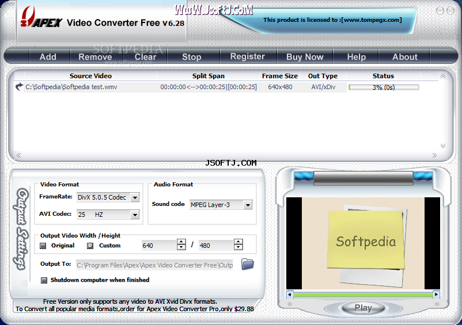
Task: Open the output folder browse icon
Action: (x=248, y=264)
